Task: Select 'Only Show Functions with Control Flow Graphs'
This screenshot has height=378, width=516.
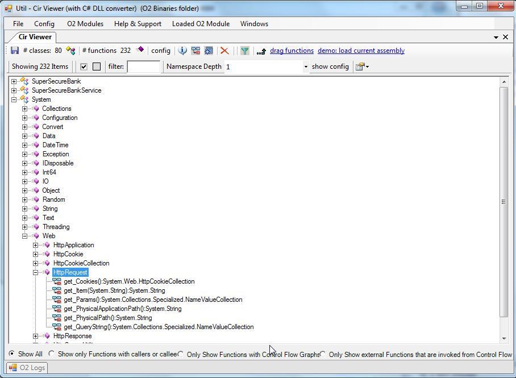Action: tap(181, 354)
